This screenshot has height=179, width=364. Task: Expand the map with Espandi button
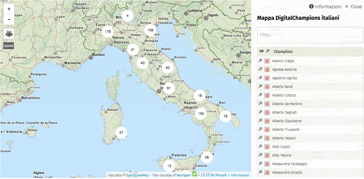[9, 46]
